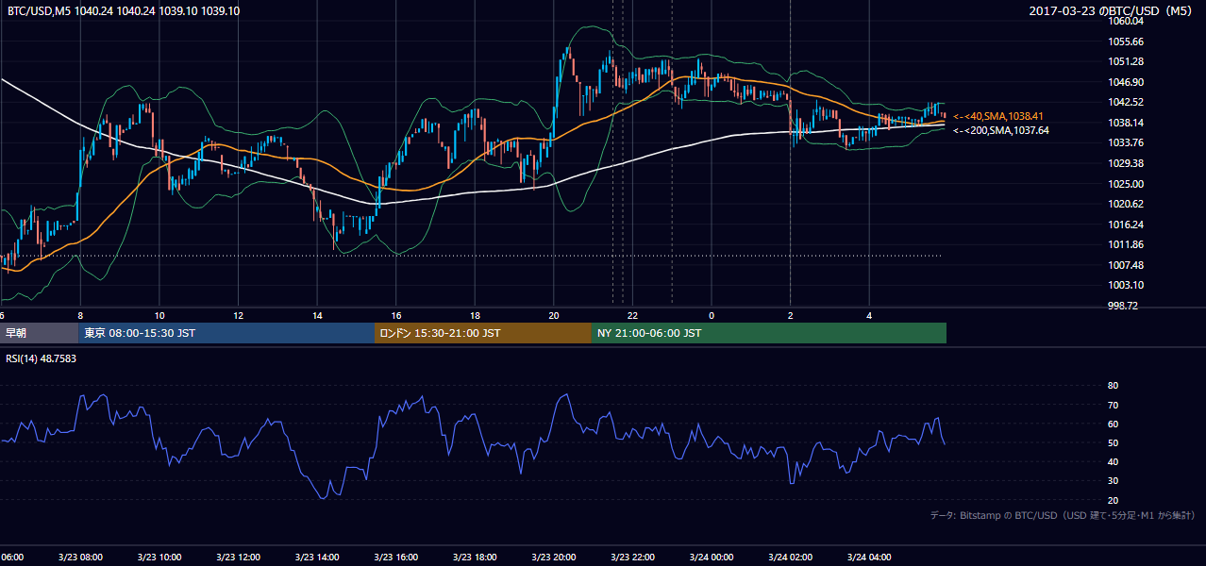Screen dimensions: 1206x566
Task: Click the 3/23 18:00 date label
Action: pyautogui.click(x=475, y=558)
